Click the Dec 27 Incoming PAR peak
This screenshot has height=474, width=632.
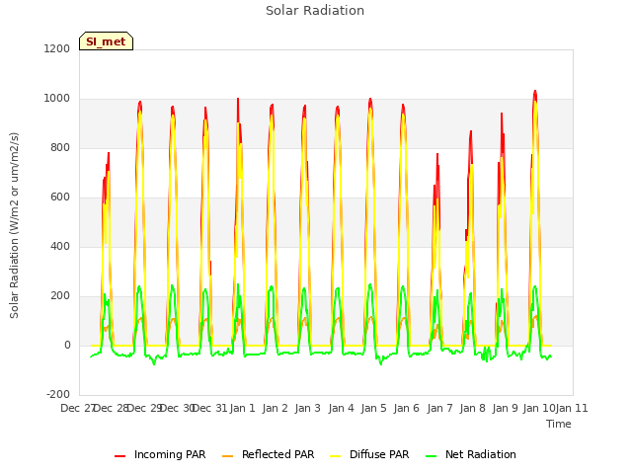click(109, 154)
